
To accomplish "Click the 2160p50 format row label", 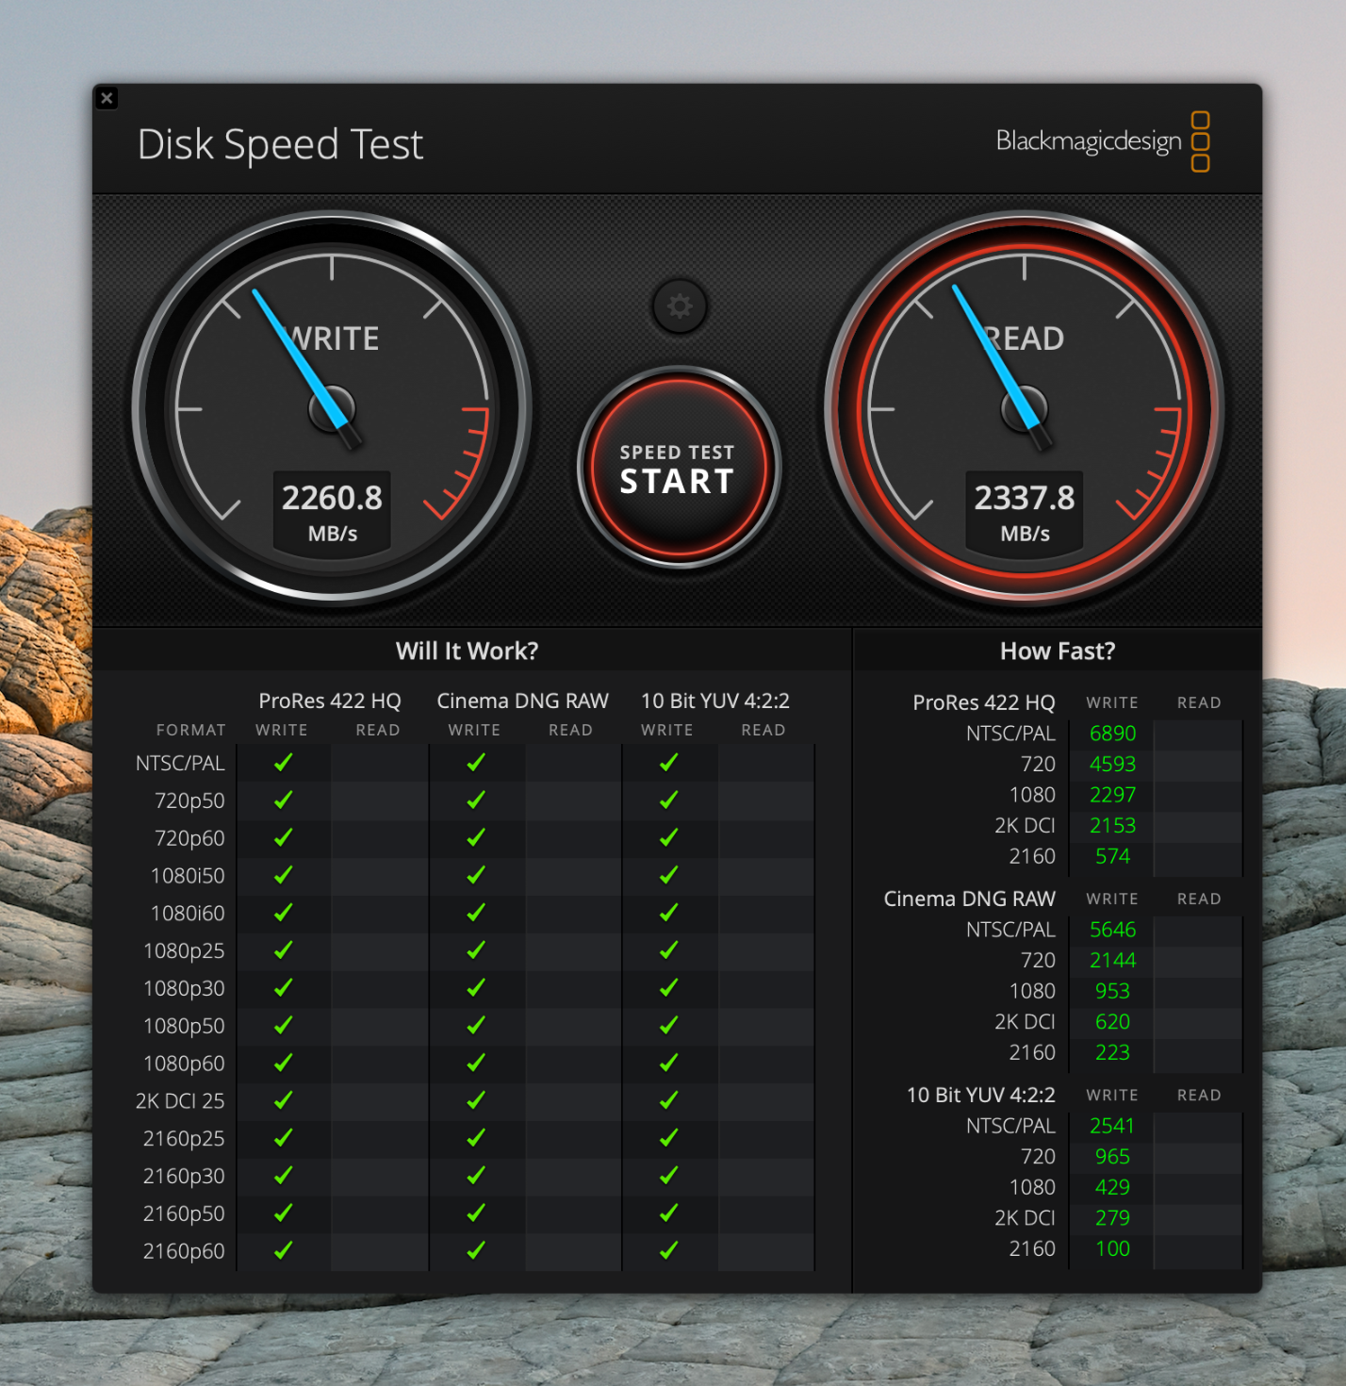I will click(184, 1213).
